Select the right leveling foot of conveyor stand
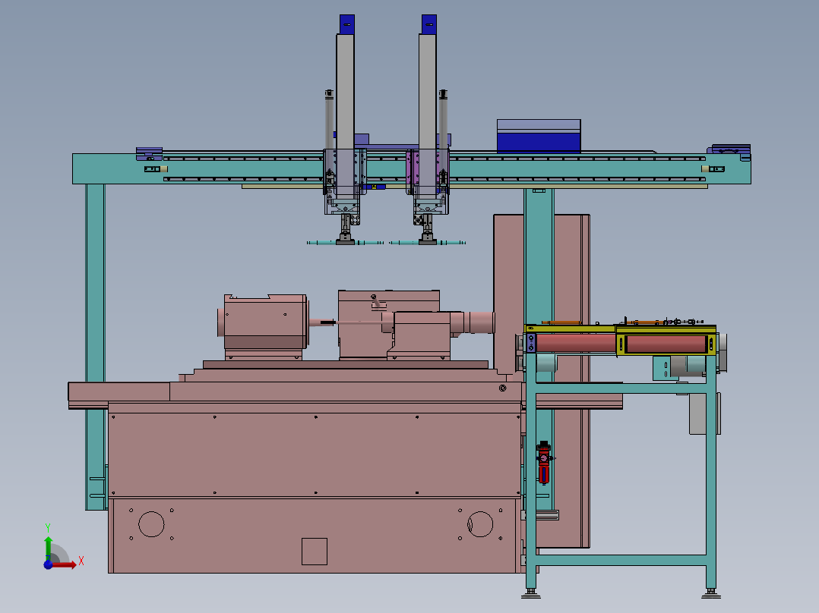Viewport: 819px width, 613px height. click(x=711, y=593)
